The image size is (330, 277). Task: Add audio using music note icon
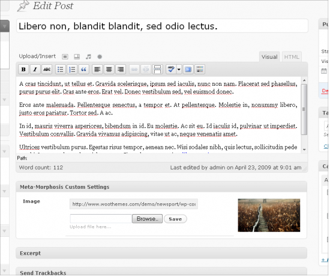coord(88,56)
